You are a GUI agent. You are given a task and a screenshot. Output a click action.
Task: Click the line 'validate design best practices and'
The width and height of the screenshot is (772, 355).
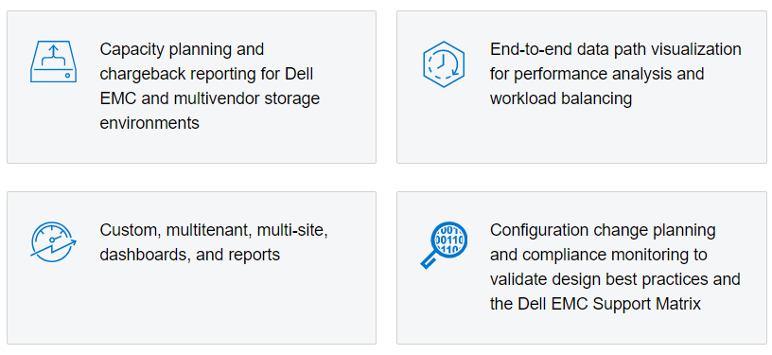615,279
